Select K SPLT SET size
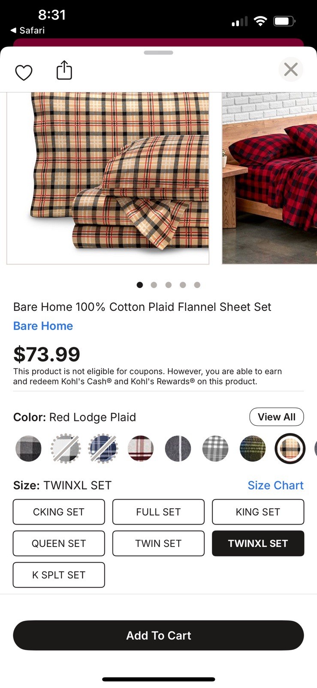 pyautogui.click(x=59, y=575)
